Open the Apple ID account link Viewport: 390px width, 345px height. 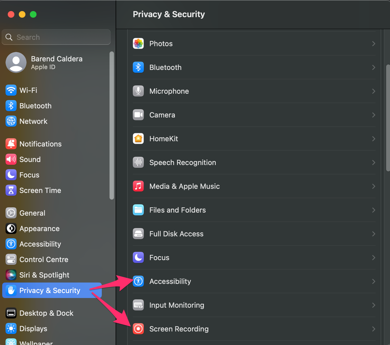[x=43, y=67]
